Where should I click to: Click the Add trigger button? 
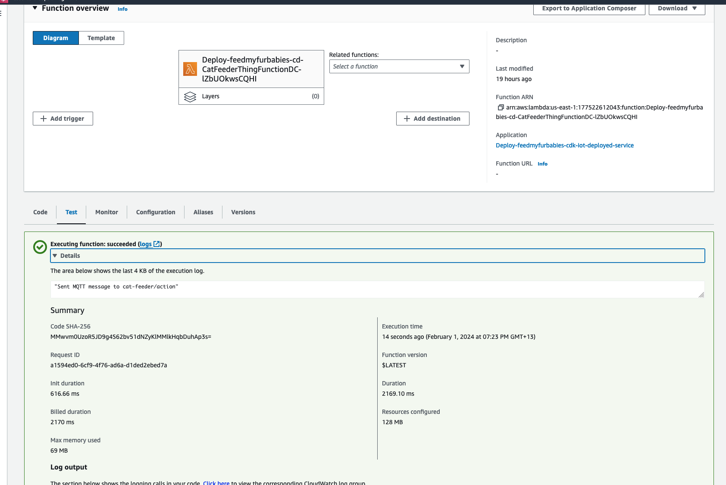pyautogui.click(x=63, y=119)
